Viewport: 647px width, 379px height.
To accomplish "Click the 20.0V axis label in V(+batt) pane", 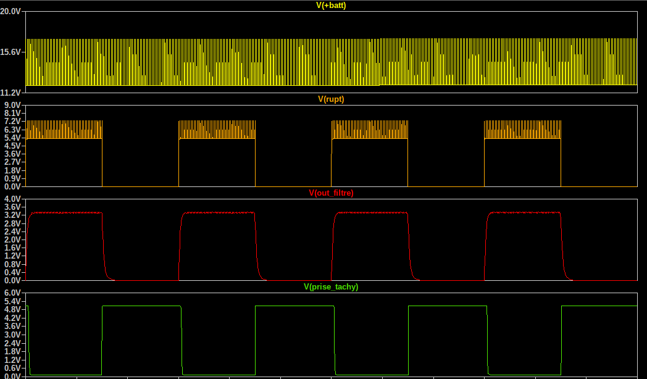I will pos(10,11).
